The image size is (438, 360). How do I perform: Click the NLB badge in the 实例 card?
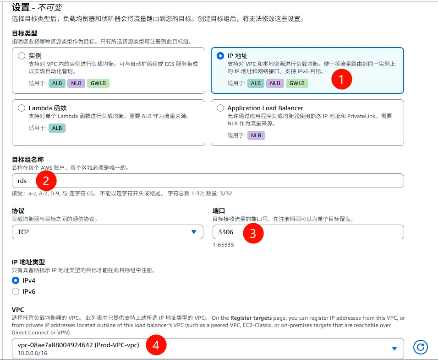(x=75, y=83)
